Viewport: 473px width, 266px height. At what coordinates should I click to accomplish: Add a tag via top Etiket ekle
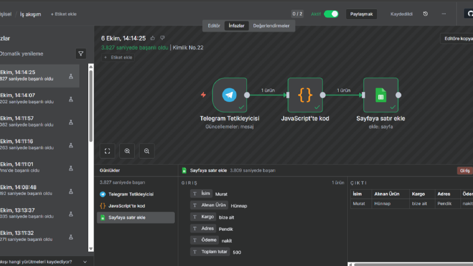click(x=64, y=14)
